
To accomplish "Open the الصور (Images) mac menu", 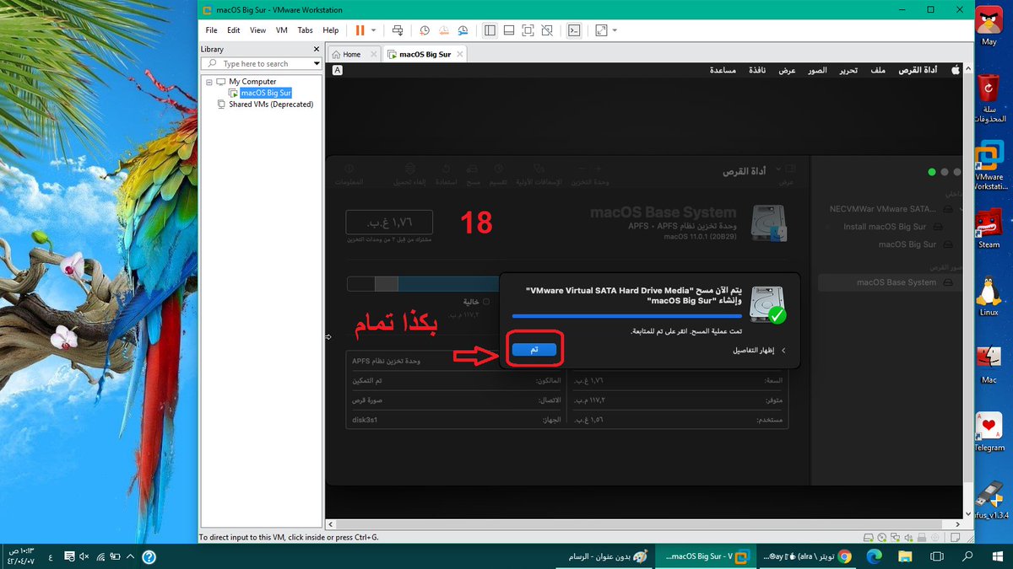I will [x=817, y=70].
